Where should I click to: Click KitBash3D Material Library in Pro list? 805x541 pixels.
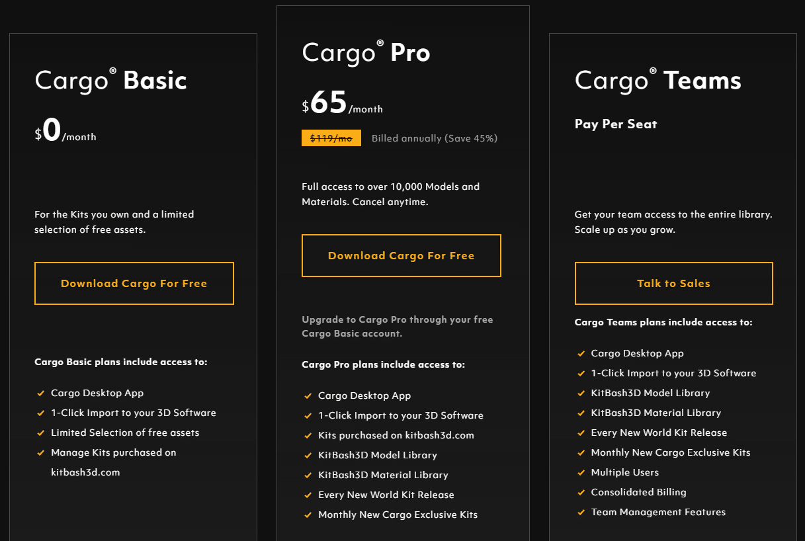coord(383,475)
